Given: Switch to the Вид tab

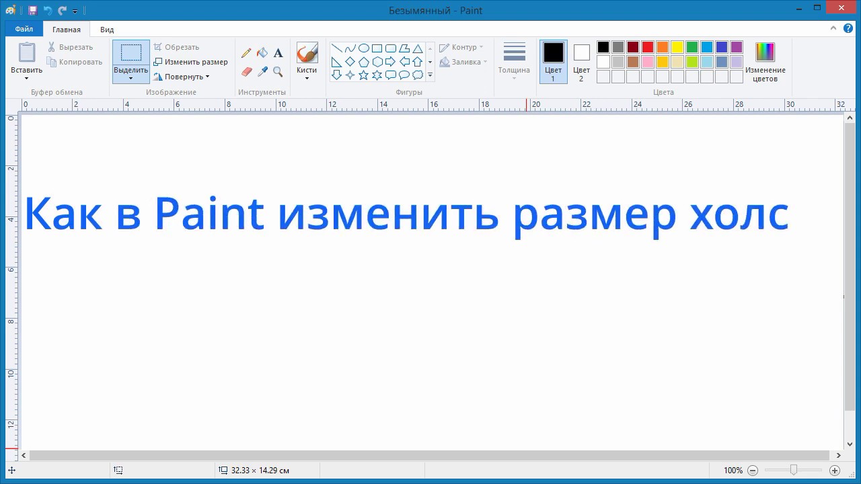Looking at the screenshot, I should coord(107,30).
